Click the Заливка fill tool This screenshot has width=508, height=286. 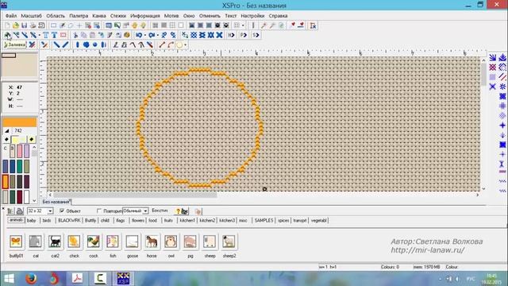tap(14, 44)
